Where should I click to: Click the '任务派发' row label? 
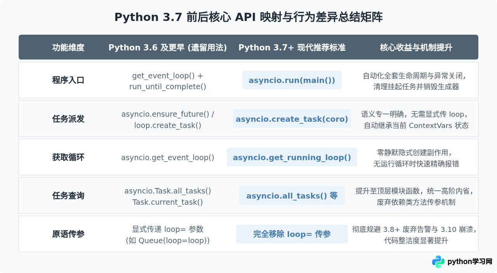click(68, 119)
